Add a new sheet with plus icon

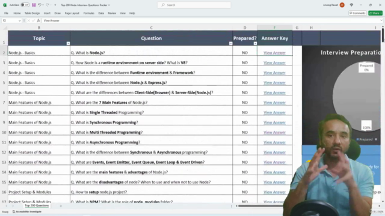coord(61,206)
